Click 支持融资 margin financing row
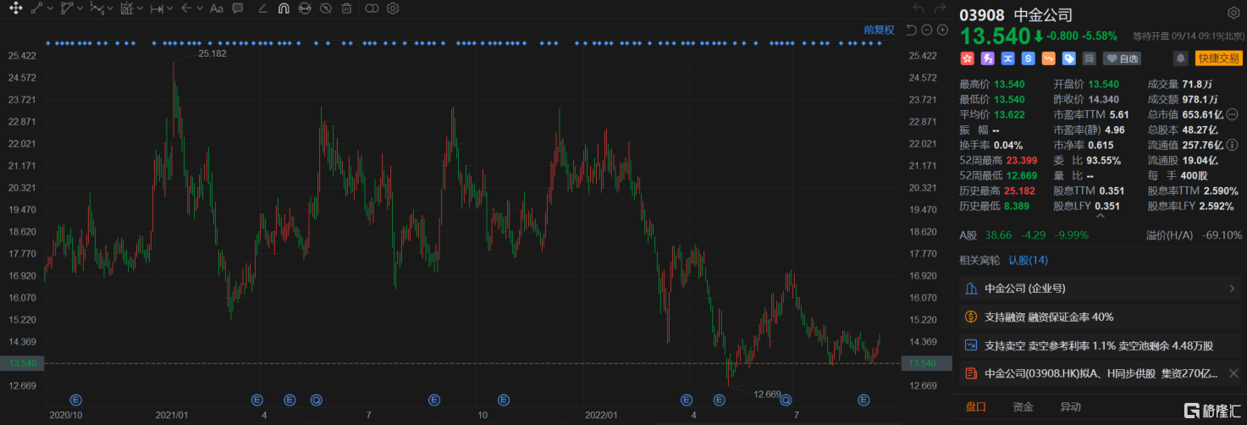 pyautogui.click(x=1101, y=317)
